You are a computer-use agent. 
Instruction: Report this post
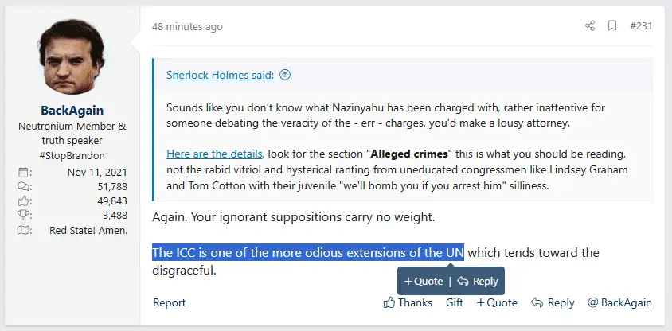click(x=169, y=302)
